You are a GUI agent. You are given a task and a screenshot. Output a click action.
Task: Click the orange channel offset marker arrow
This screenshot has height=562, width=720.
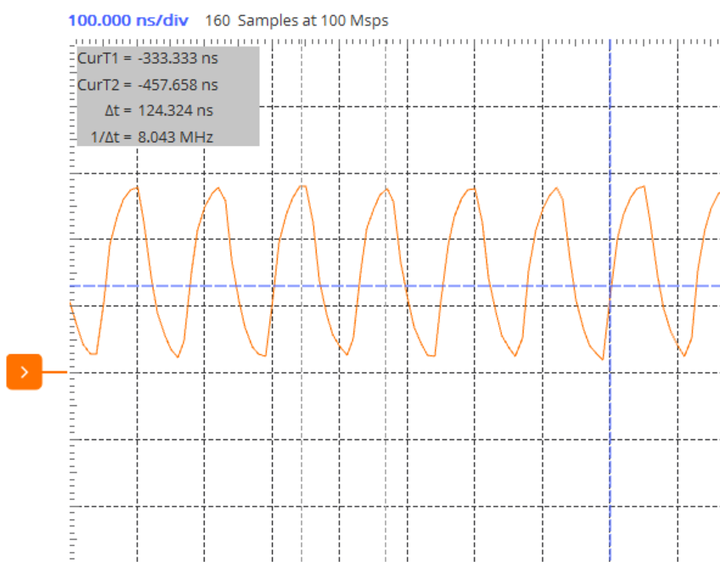(24, 371)
